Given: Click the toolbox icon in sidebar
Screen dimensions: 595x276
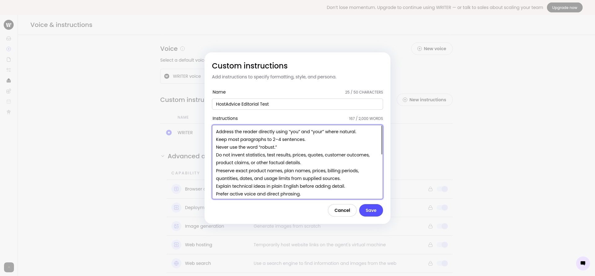Looking at the screenshot, I should click(x=9, y=81).
